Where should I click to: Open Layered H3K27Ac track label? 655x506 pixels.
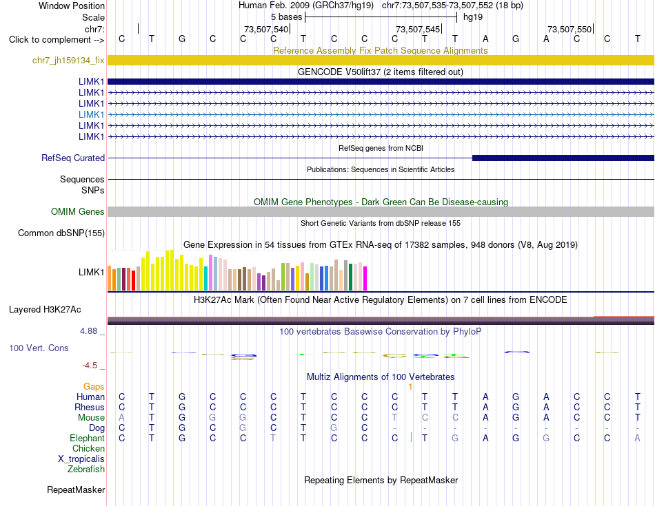point(45,310)
